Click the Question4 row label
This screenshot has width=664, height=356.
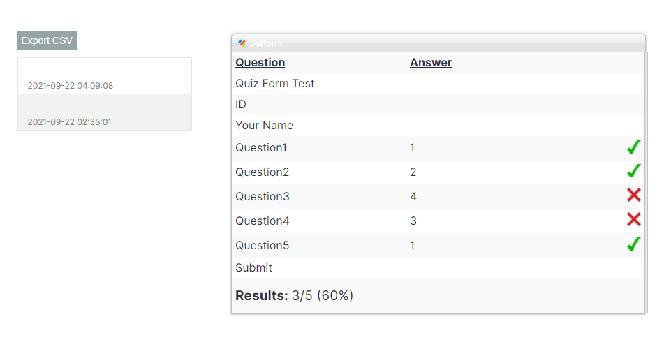click(262, 221)
